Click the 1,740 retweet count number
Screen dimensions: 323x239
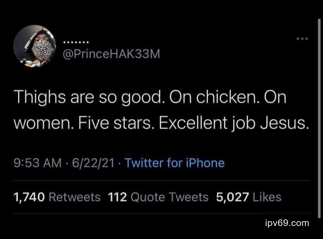(29, 197)
